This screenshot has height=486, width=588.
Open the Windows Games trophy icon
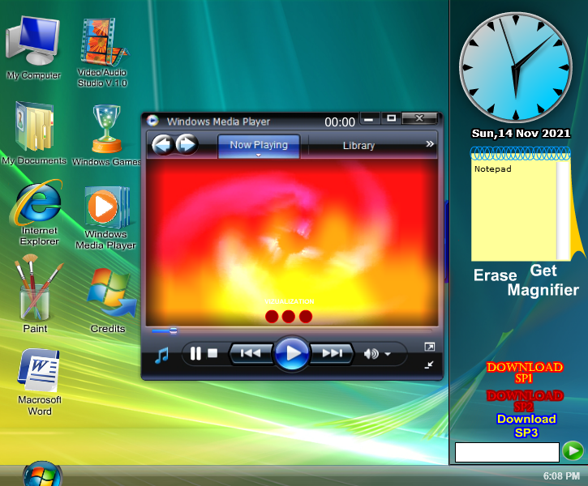tap(106, 134)
